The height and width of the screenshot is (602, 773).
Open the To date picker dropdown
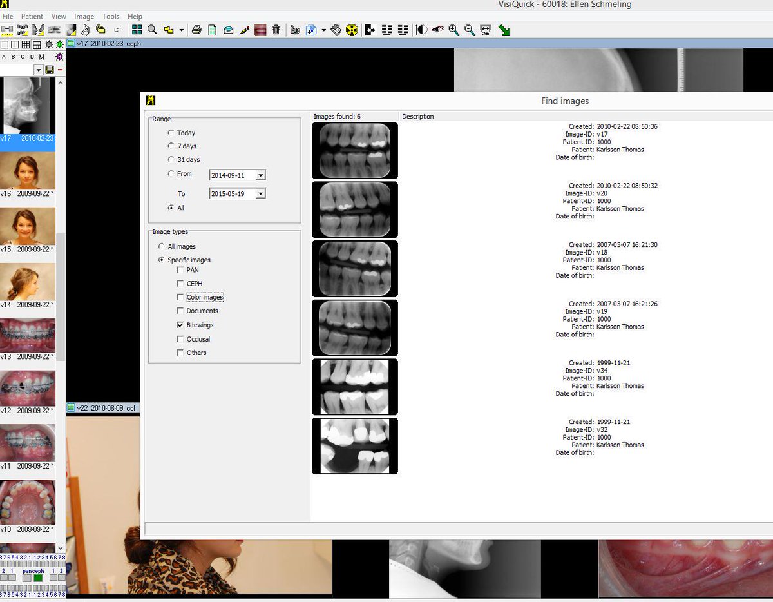pos(260,193)
